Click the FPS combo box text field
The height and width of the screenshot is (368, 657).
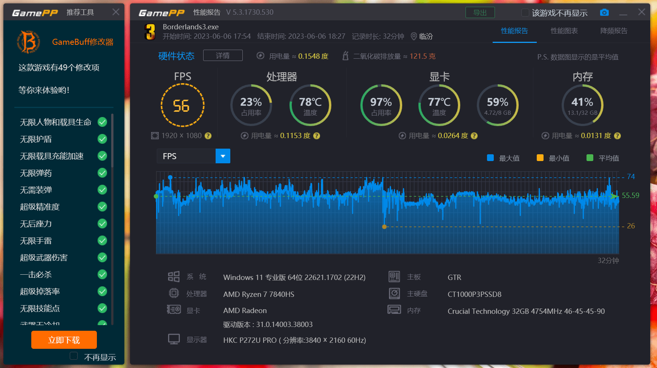(x=186, y=156)
